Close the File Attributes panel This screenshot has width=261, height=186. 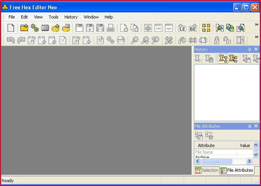point(256,126)
